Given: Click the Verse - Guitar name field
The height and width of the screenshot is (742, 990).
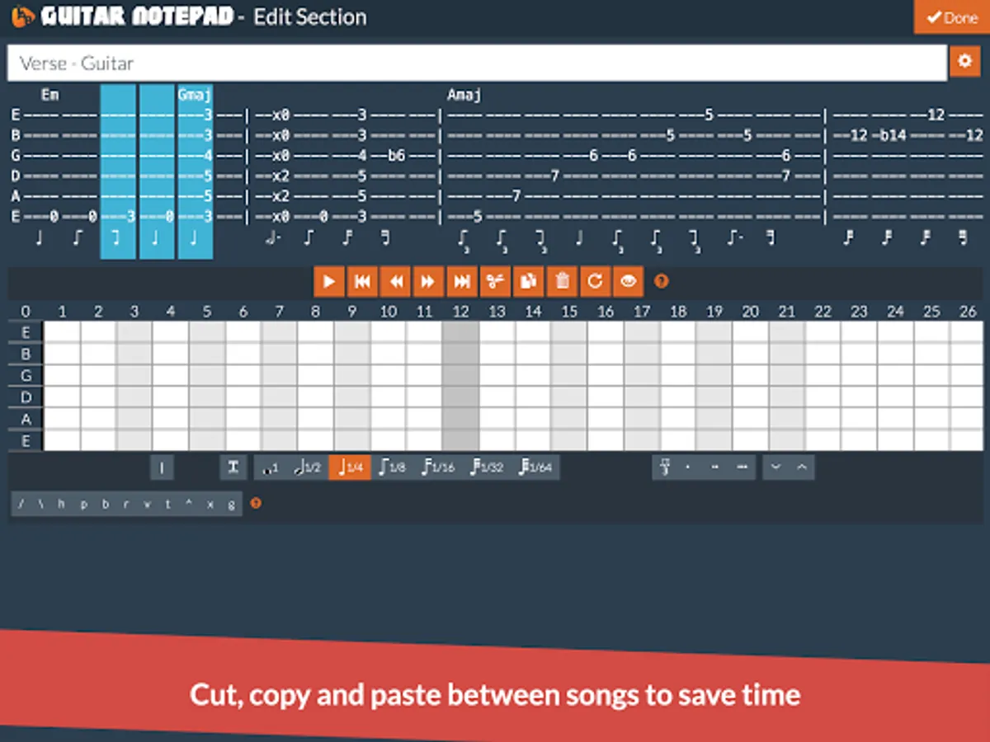Looking at the screenshot, I should pos(477,63).
